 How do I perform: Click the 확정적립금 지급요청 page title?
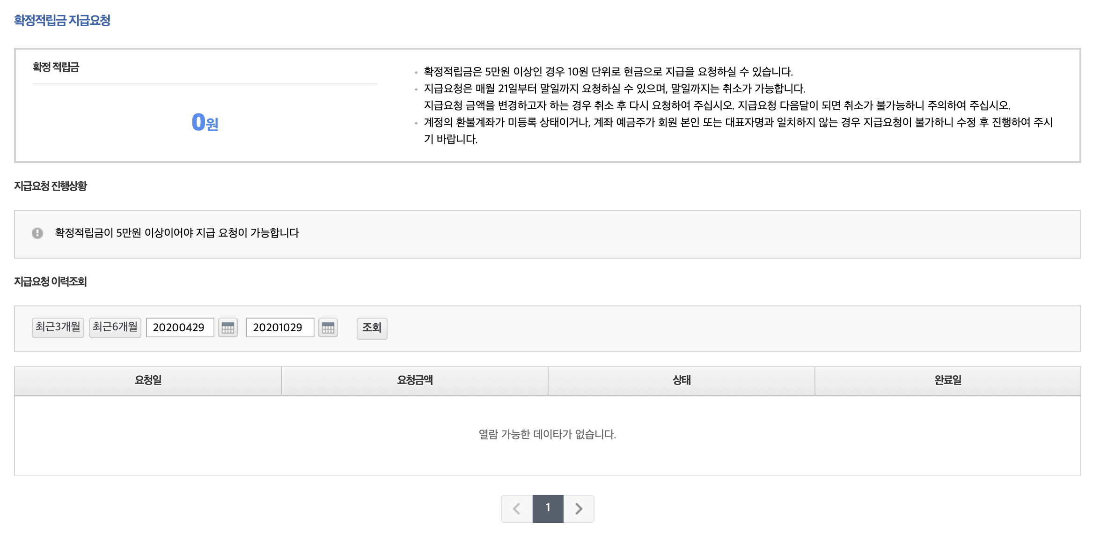tap(62, 21)
